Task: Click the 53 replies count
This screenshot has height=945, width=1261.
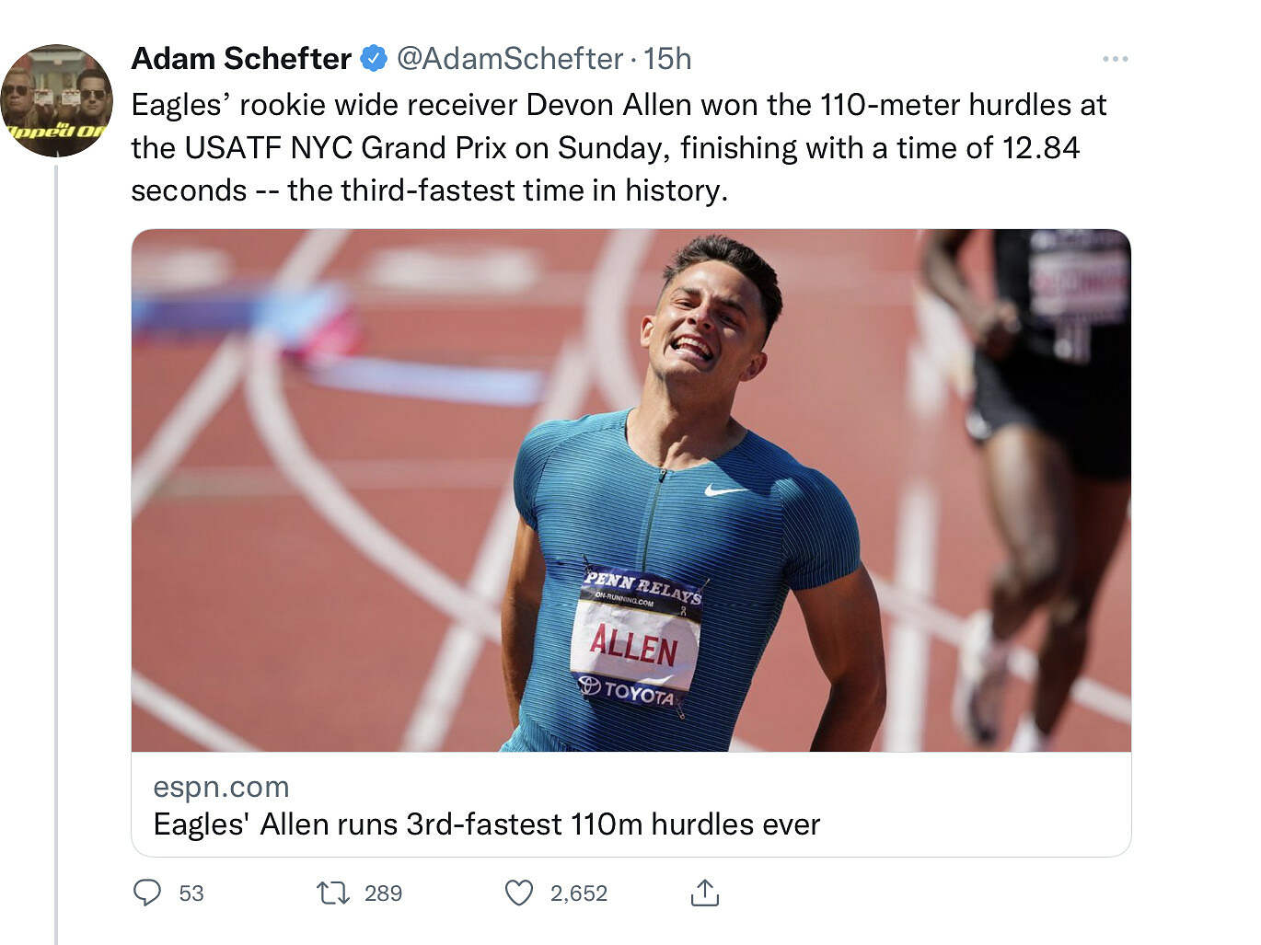Action: click(191, 893)
